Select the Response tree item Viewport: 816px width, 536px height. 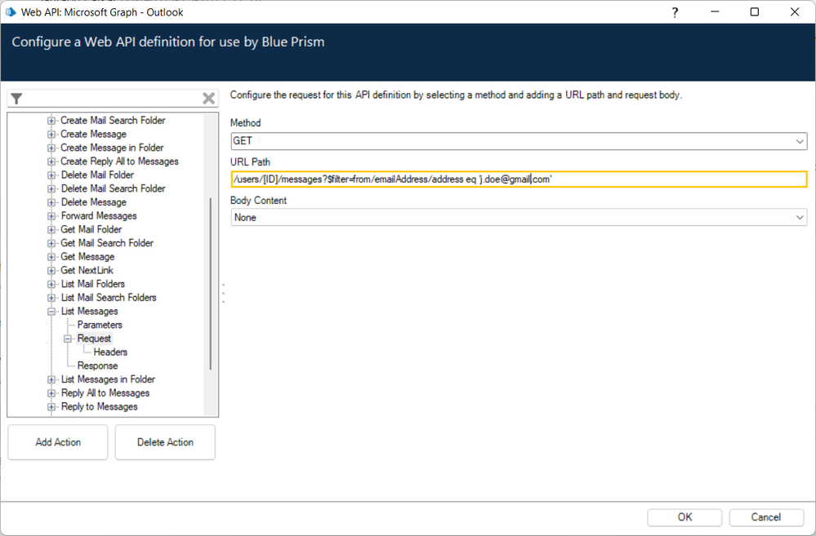pos(97,365)
